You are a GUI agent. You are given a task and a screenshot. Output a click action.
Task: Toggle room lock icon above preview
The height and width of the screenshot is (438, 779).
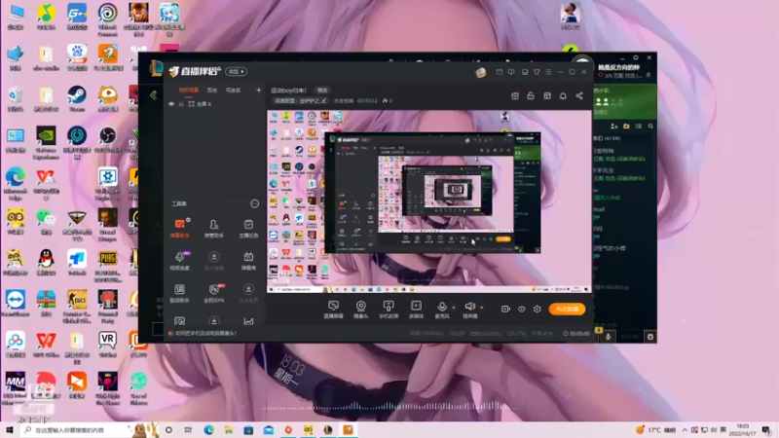pos(531,95)
